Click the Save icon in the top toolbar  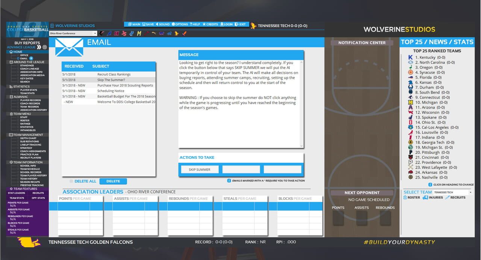coord(144,24)
